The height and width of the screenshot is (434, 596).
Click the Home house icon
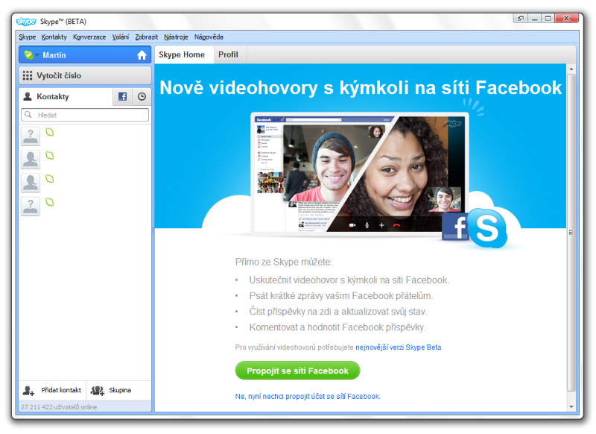pyautogui.click(x=142, y=55)
